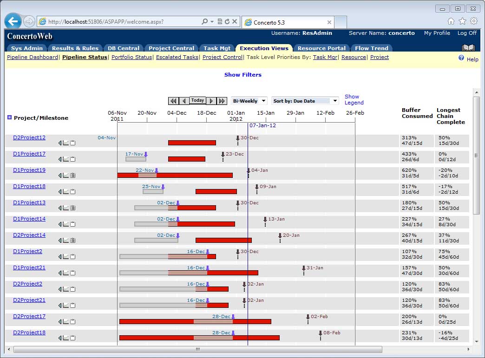Click the horizontal scrollbar at the bottom
Viewport: 485px width, 358px height.
click(197, 349)
